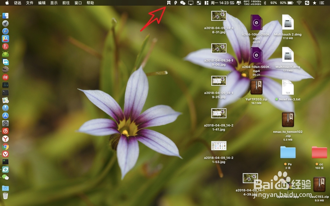Image resolution: width=330 pixels, height=206 pixels.
Task: Click the Bluetooth menu bar icon
Action: click(x=265, y=3)
